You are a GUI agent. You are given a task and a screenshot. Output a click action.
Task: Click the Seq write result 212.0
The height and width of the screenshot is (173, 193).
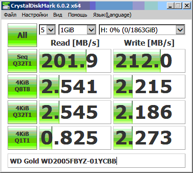pyautogui.click(x=149, y=61)
